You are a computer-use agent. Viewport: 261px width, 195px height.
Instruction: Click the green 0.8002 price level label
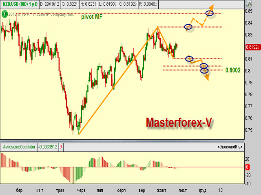point(233,70)
